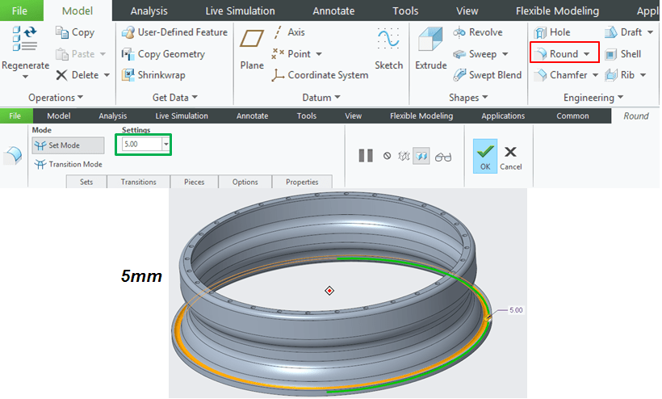Open the radius value 5.00 dropdown
662x399 pixels.
pos(166,145)
